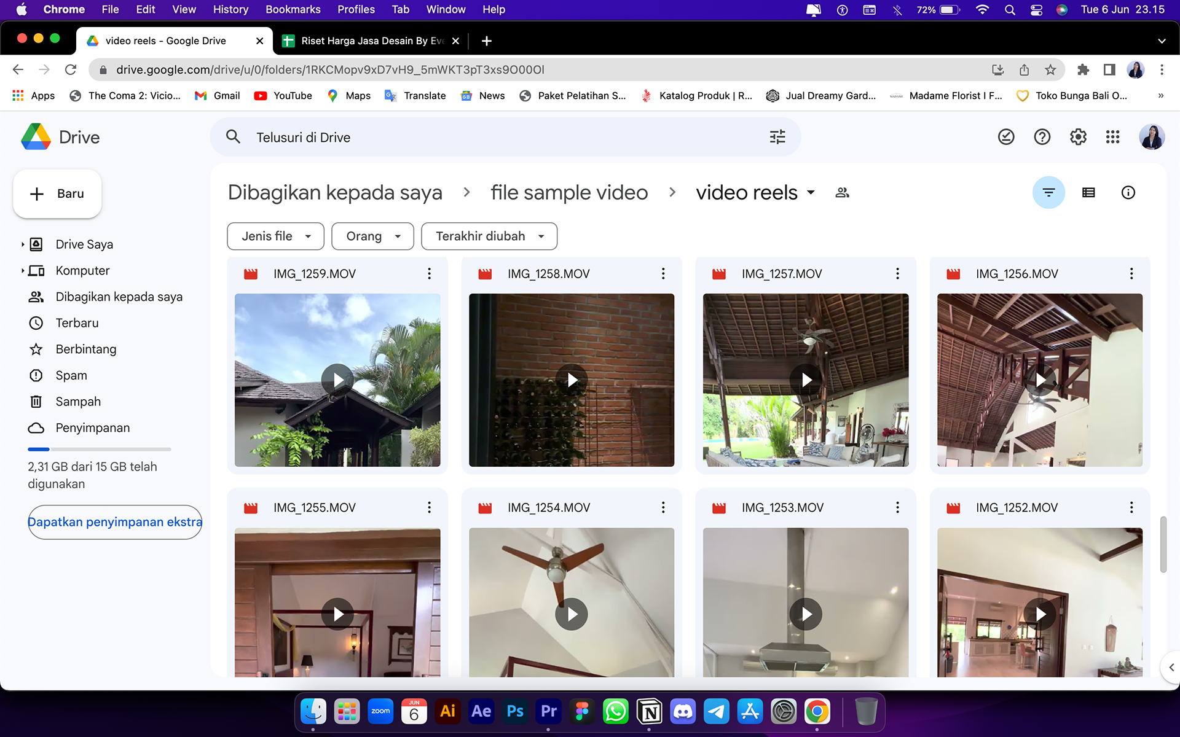Click the storage usage progress bar
The image size is (1180, 737).
(99, 450)
